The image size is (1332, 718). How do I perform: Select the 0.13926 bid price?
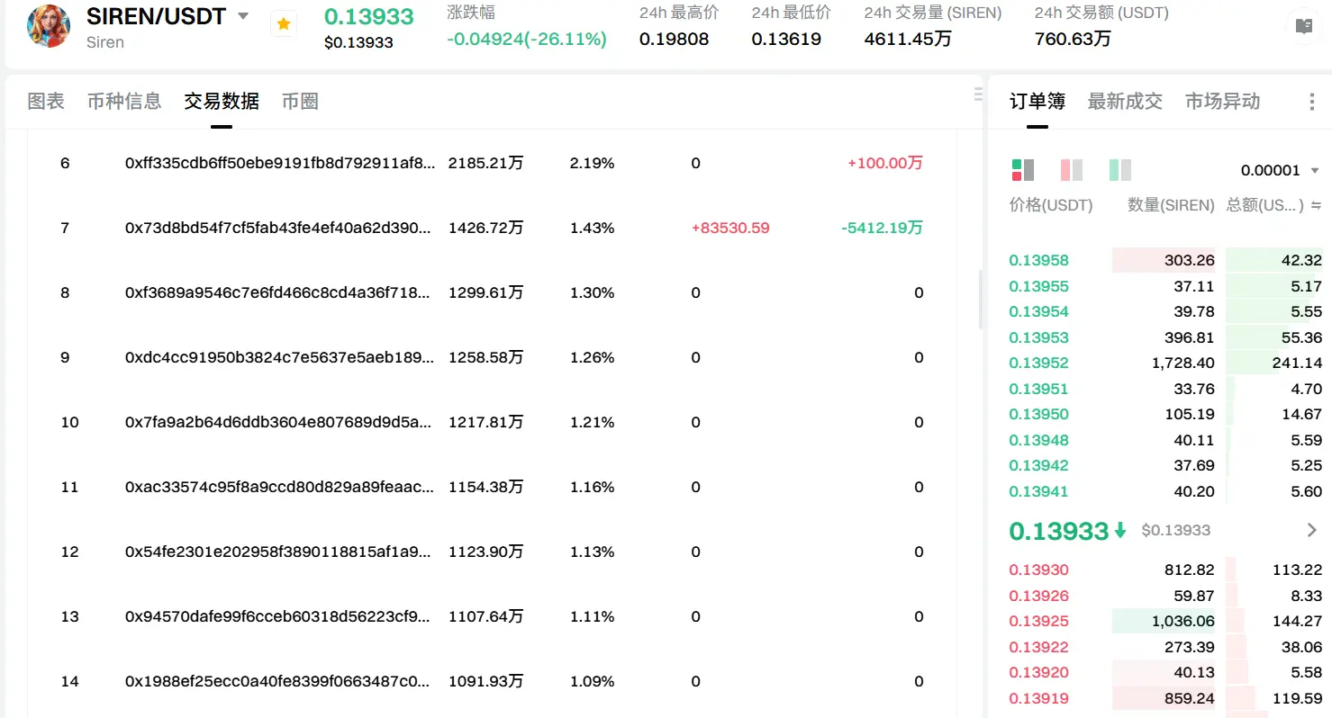[x=1038, y=596]
